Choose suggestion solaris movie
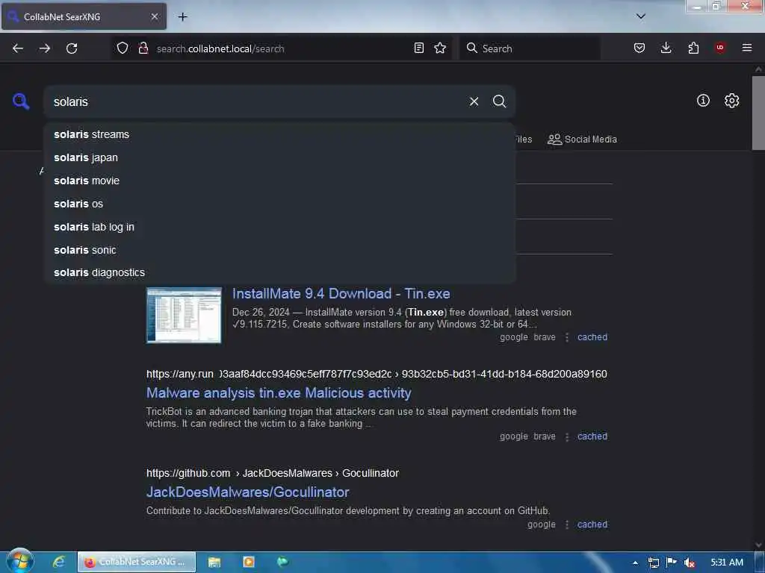The image size is (765, 573). [279, 181]
